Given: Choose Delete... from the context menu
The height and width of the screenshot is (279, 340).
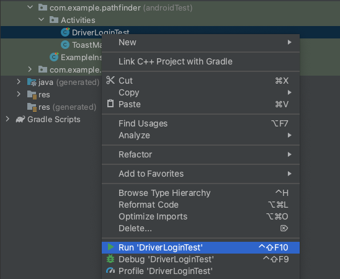Looking at the screenshot, I should tap(200, 228).
